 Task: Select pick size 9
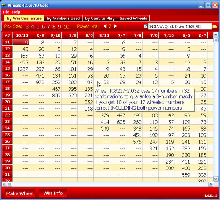tap(59, 26)
